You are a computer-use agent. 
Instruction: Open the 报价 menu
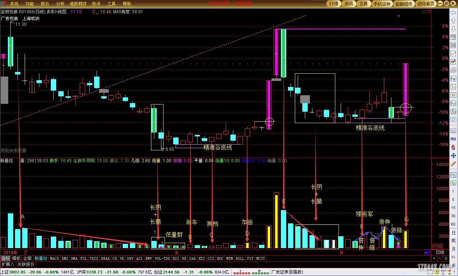coord(45,4)
